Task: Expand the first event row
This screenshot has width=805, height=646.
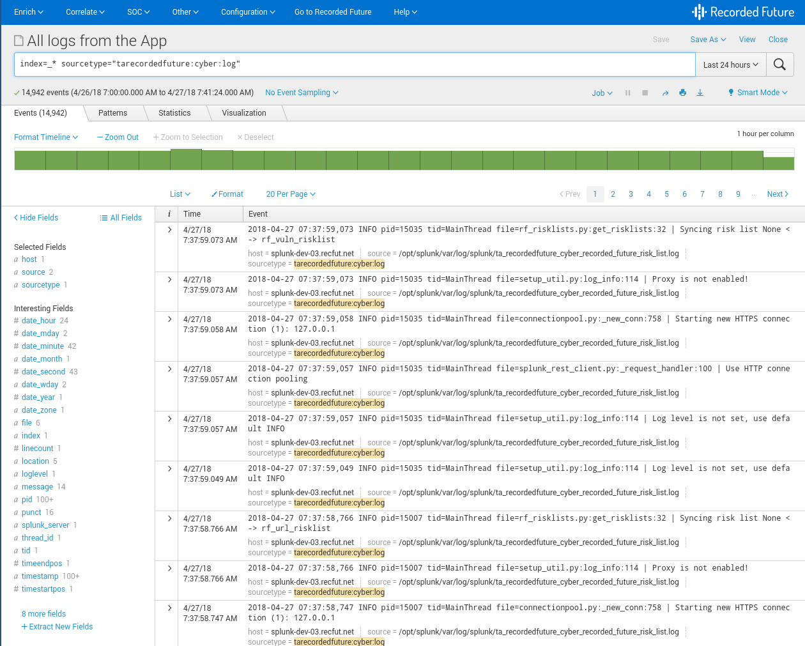Action: tap(169, 229)
